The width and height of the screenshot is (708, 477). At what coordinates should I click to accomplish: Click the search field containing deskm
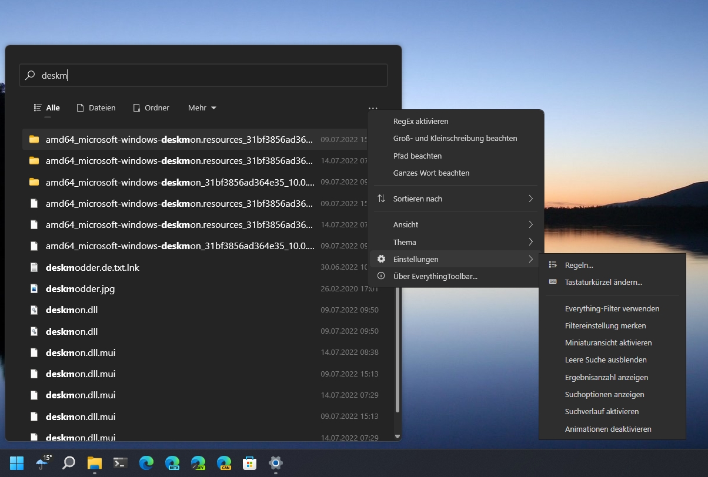206,75
